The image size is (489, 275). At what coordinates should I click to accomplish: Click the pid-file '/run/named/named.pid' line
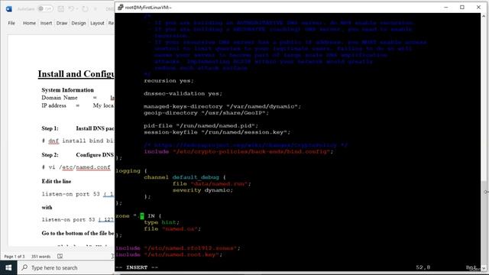pyautogui.click(x=201, y=126)
